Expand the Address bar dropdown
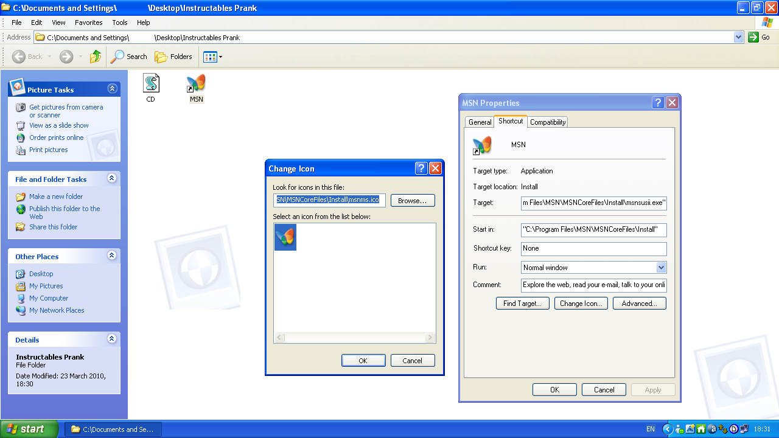779x438 pixels. [x=739, y=37]
